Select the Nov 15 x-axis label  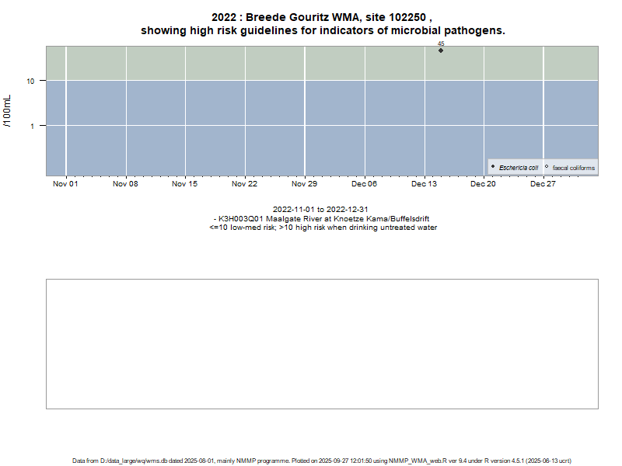[185, 184]
